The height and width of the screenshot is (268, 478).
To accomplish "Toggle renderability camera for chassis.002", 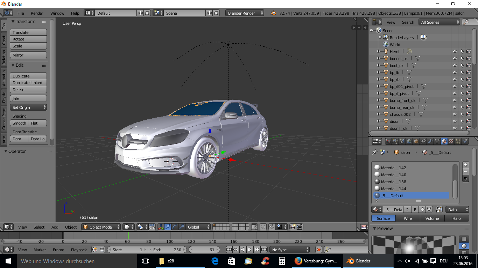I will point(469,114).
